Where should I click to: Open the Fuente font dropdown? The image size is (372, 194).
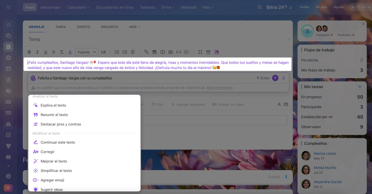[x=87, y=52]
